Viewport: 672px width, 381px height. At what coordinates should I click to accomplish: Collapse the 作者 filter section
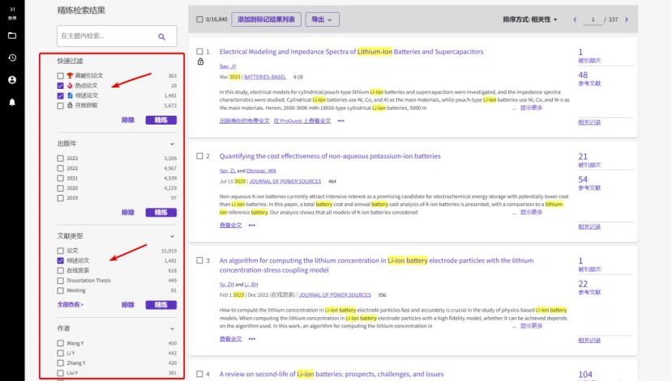pyautogui.click(x=172, y=329)
